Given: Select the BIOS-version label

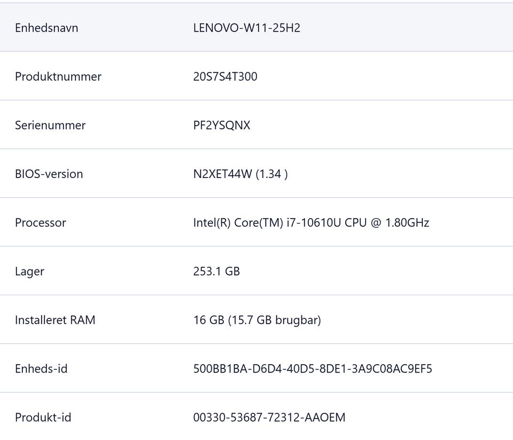Looking at the screenshot, I should coord(49,174).
